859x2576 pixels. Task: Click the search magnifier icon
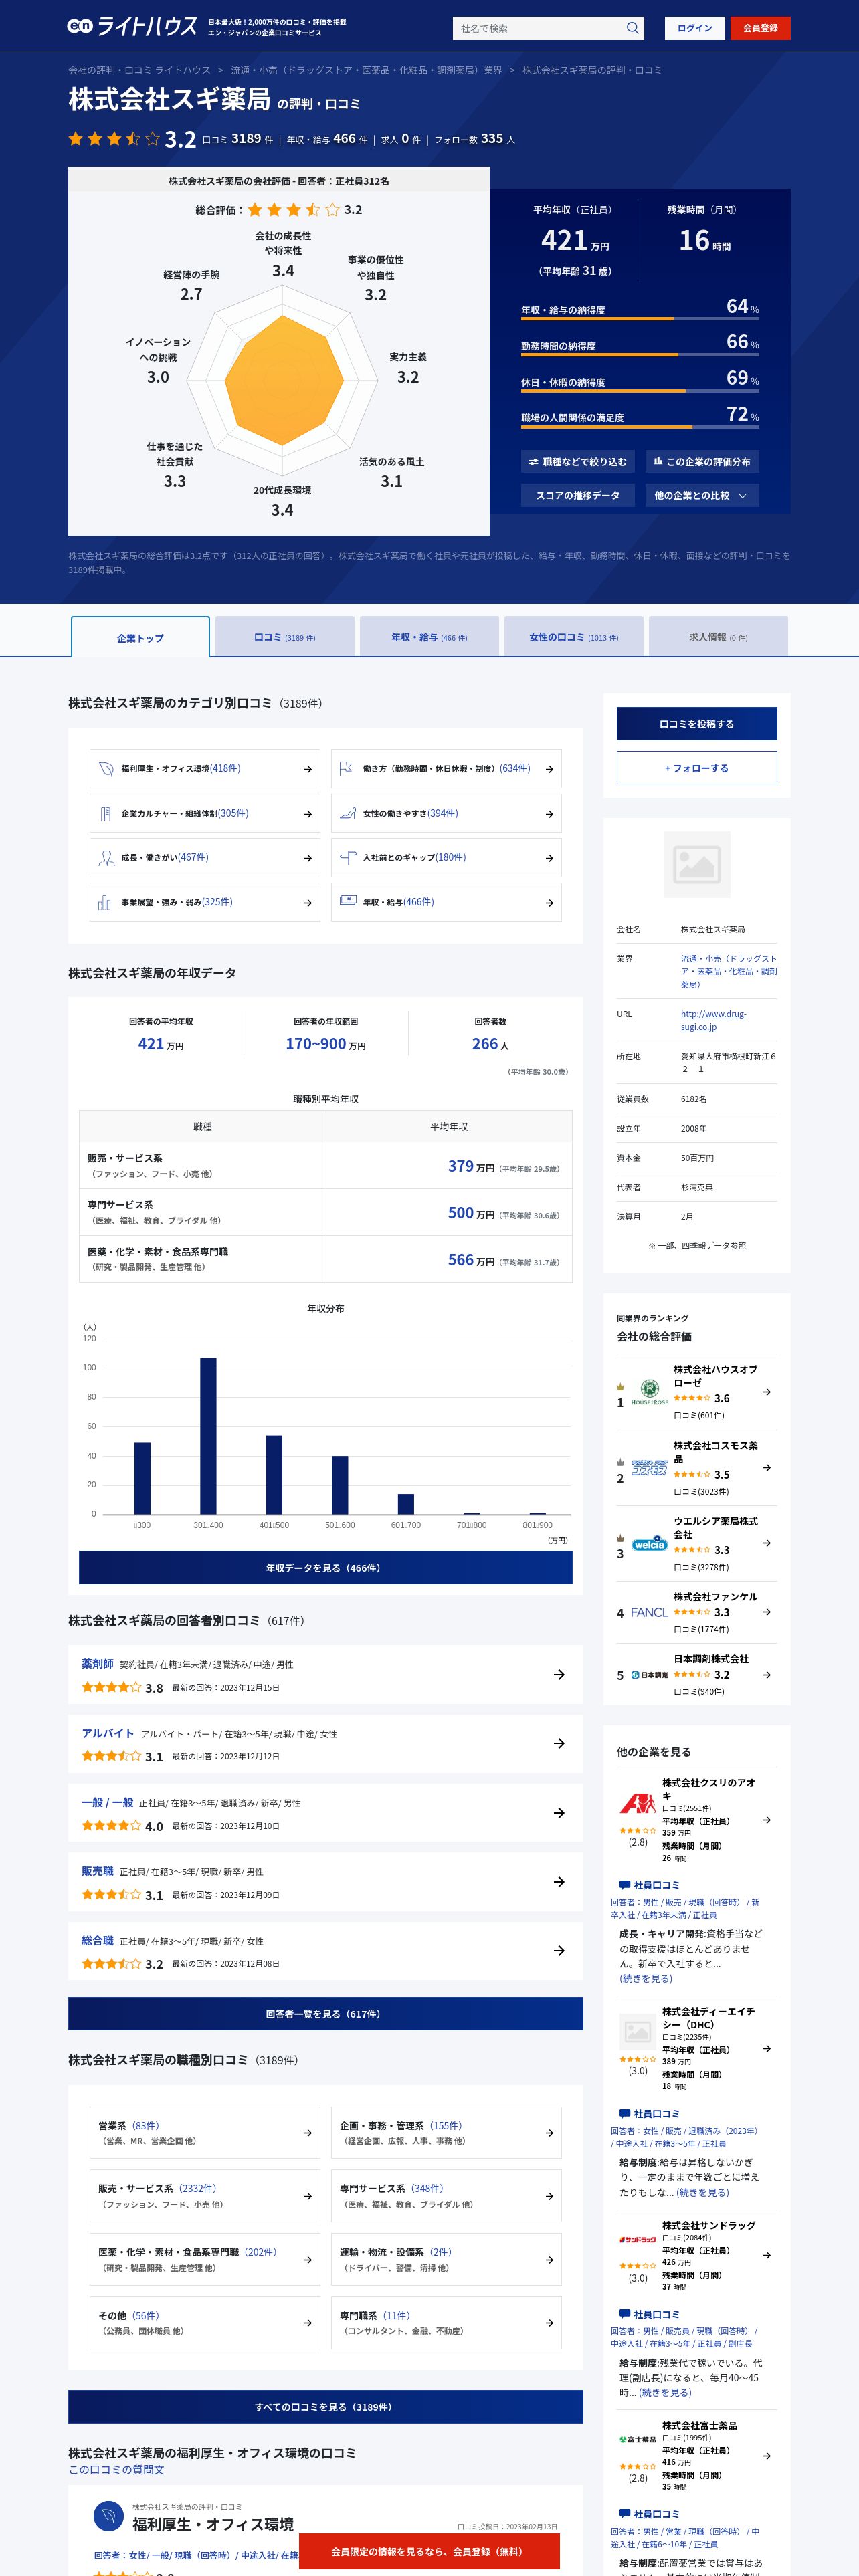tap(632, 28)
